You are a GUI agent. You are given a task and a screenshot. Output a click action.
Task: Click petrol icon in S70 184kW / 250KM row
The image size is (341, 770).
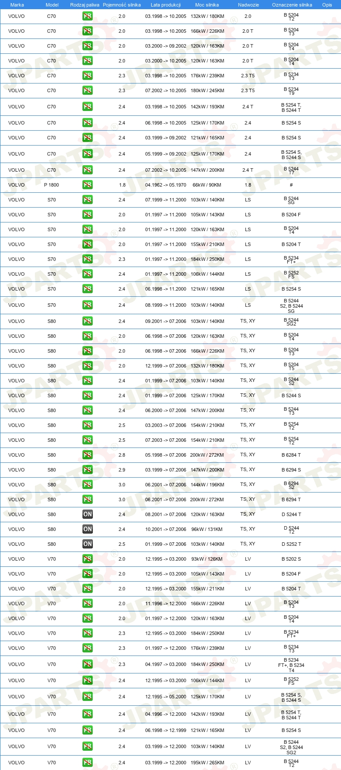pyautogui.click(x=88, y=259)
